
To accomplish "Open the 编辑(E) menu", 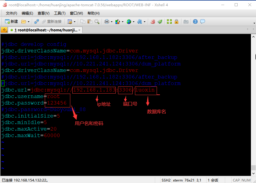I will (x=27, y=13).
